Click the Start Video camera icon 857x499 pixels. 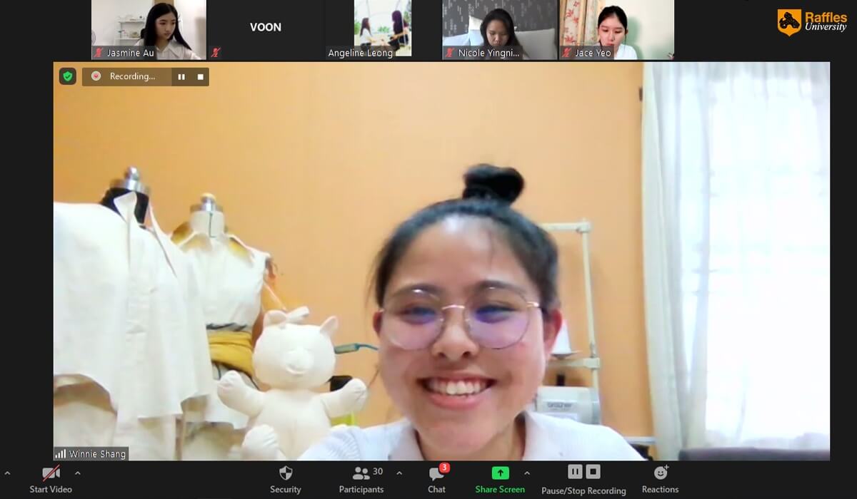(51, 473)
